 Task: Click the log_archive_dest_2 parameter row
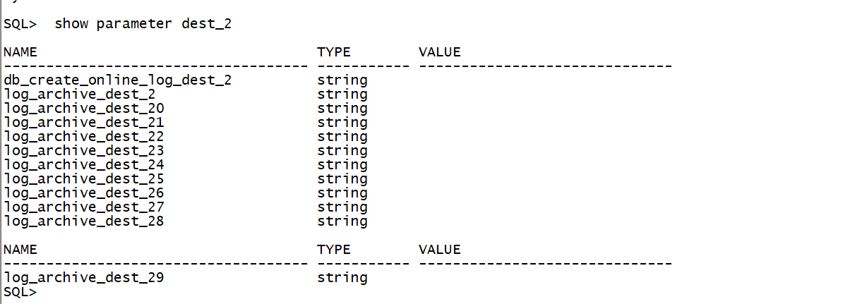(80, 95)
